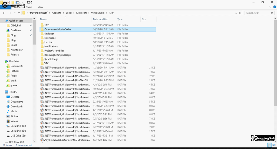
Task: Open Local Disk (C:)
Action: (x=18, y=126)
